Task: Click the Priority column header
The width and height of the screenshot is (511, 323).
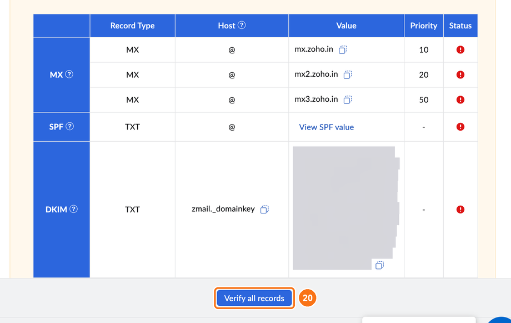Action: (x=424, y=26)
